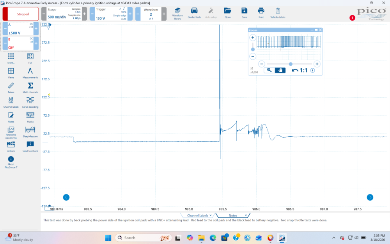
Task: Select the Channel Labels tab
Action: pos(198,216)
